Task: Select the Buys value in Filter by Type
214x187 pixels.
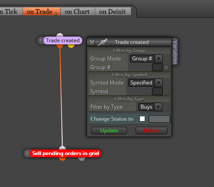Action: click(x=146, y=107)
